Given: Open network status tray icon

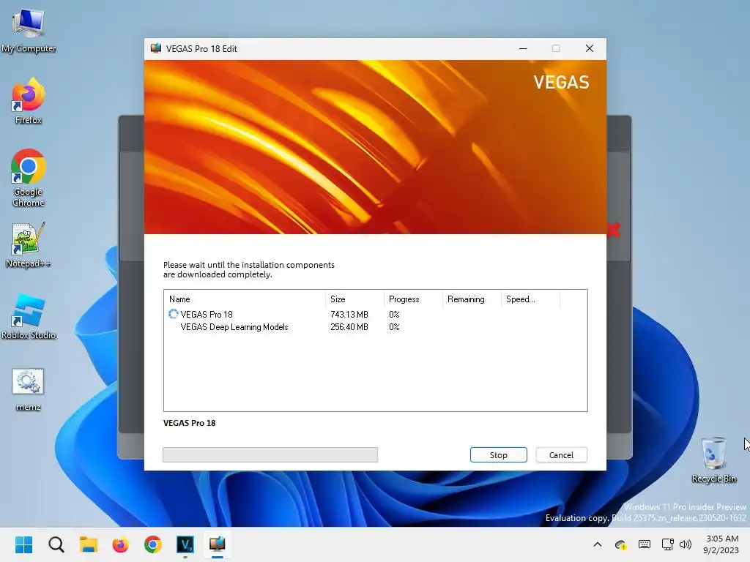Looking at the screenshot, I should click(x=667, y=544).
